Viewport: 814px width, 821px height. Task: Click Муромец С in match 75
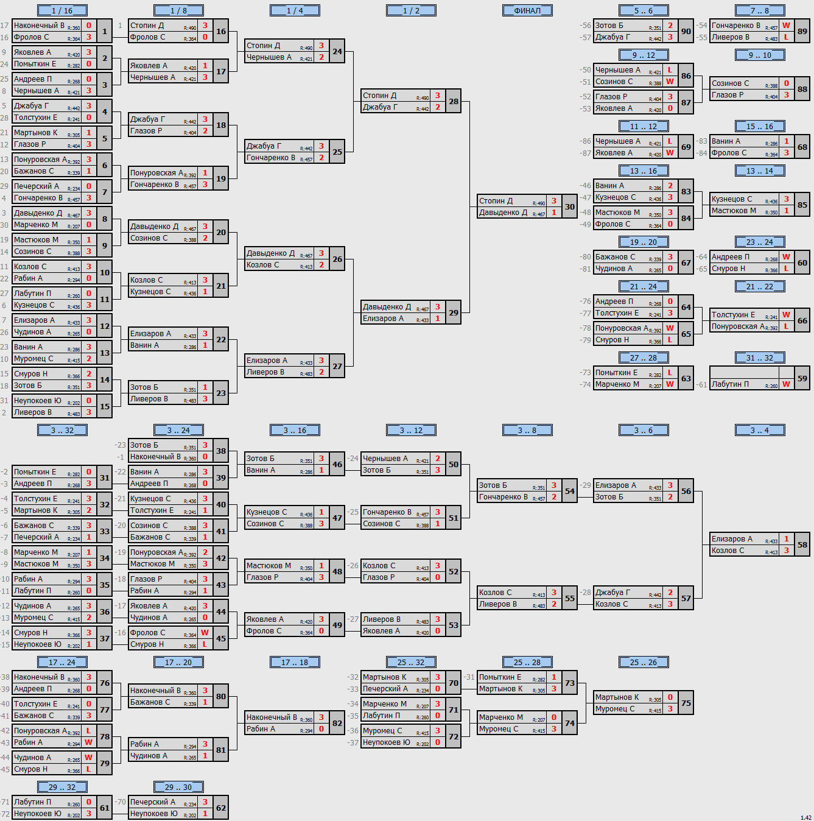tap(615, 709)
